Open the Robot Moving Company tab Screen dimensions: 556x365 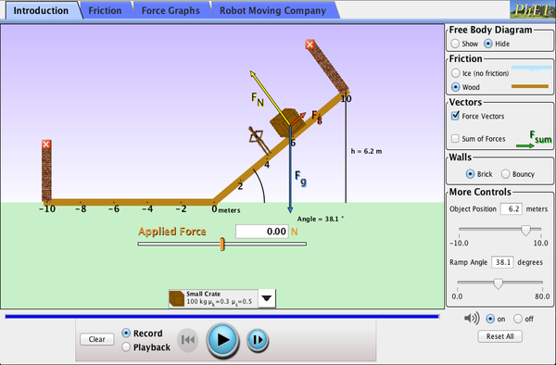(273, 10)
